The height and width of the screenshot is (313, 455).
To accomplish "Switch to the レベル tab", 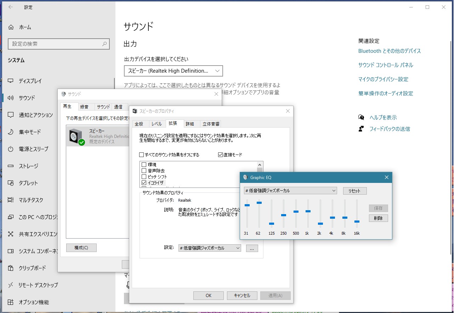I will pyautogui.click(x=156, y=124).
